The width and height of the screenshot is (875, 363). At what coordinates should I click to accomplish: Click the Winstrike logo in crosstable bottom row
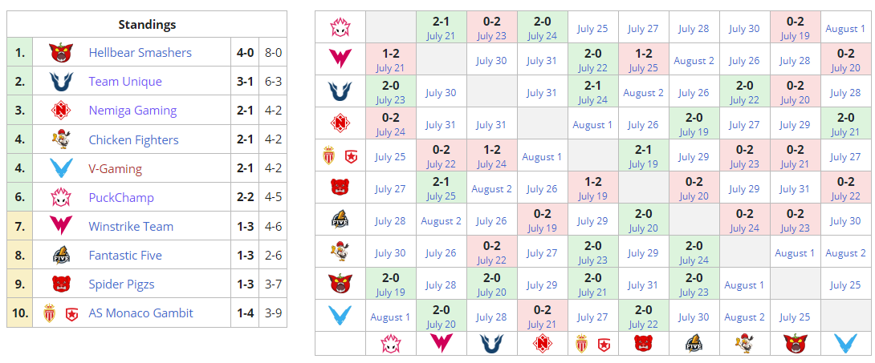point(441,343)
